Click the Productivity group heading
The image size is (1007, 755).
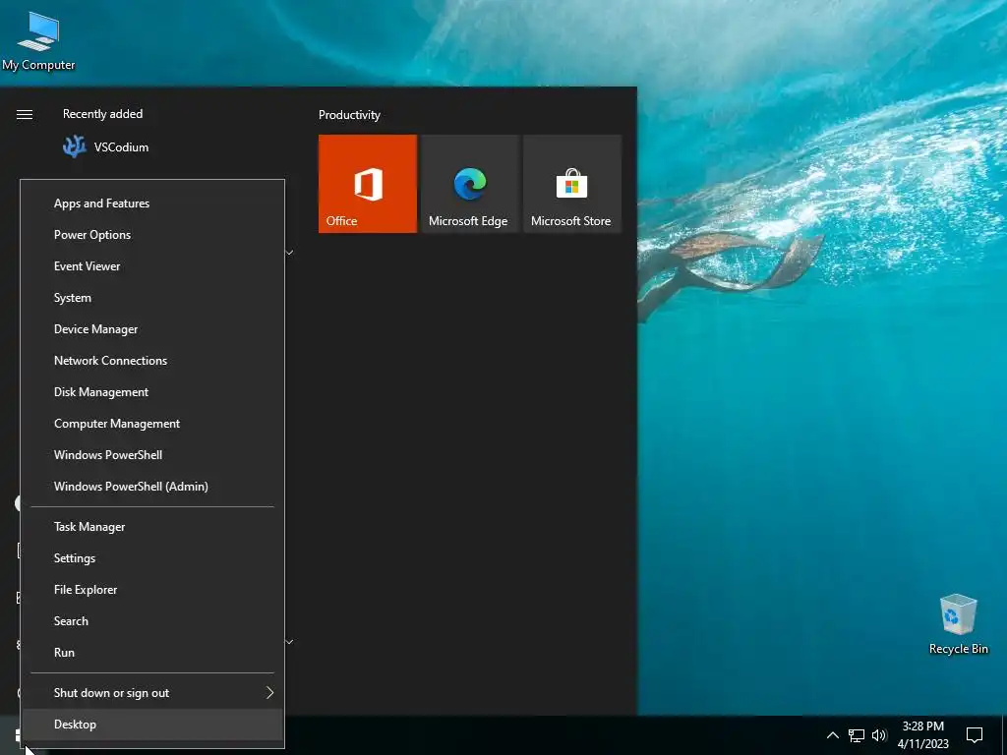point(349,115)
